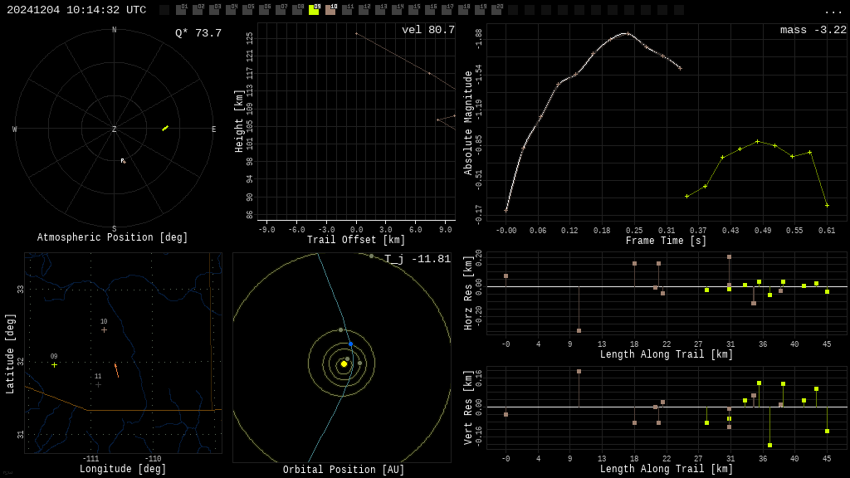Select the orange meteor track on map

point(116,370)
